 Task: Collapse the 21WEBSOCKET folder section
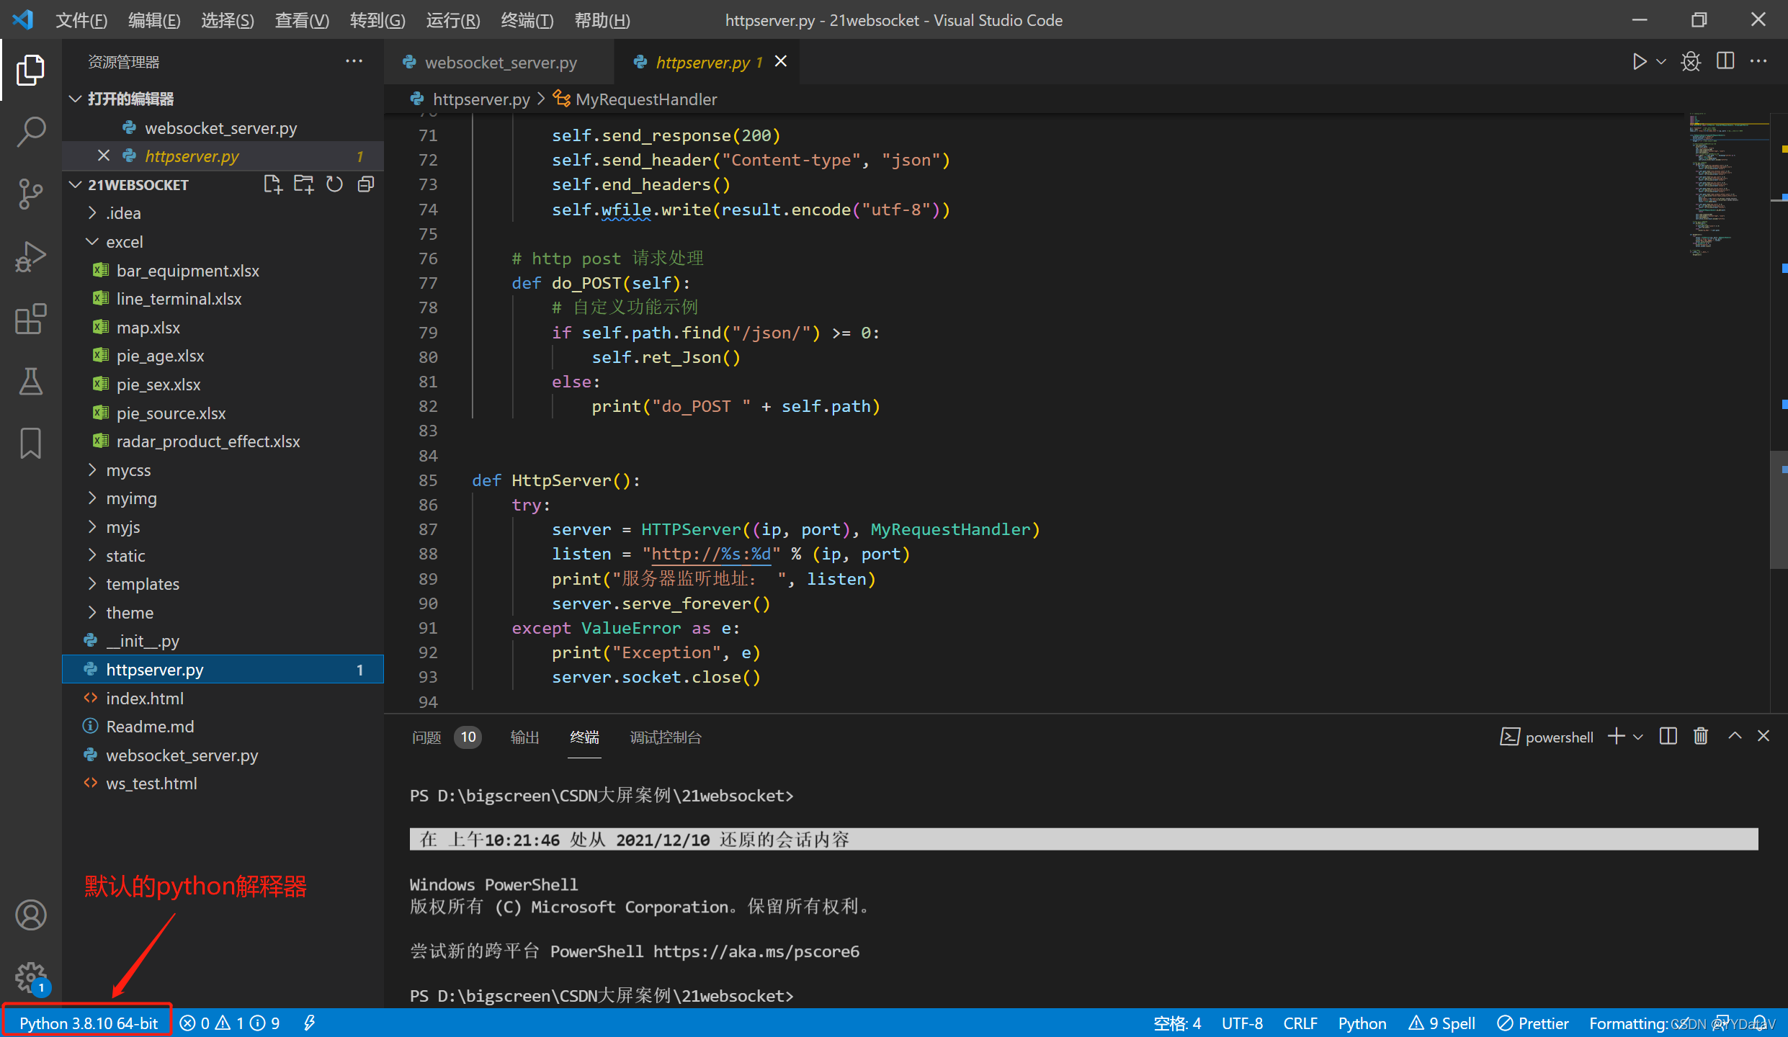(75, 184)
